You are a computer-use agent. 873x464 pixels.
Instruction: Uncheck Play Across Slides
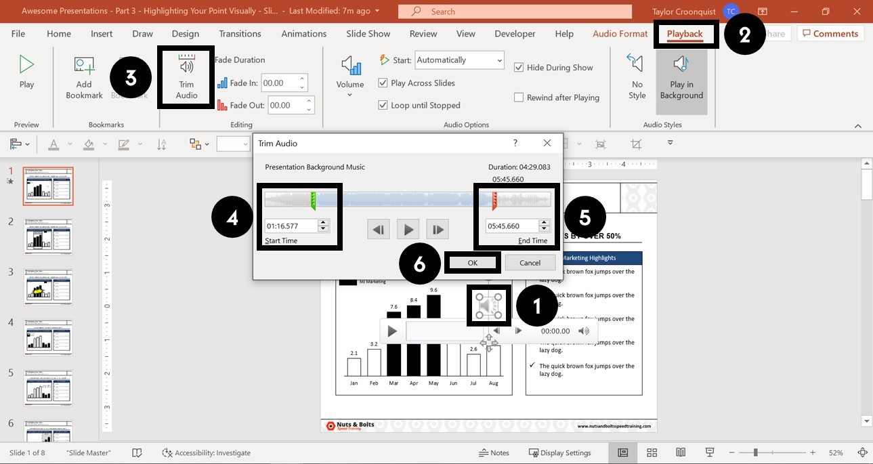(x=383, y=83)
